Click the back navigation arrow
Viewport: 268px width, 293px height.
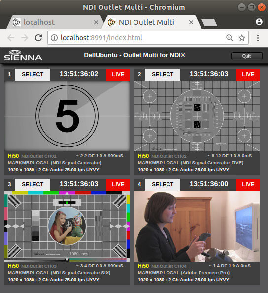coord(11,38)
